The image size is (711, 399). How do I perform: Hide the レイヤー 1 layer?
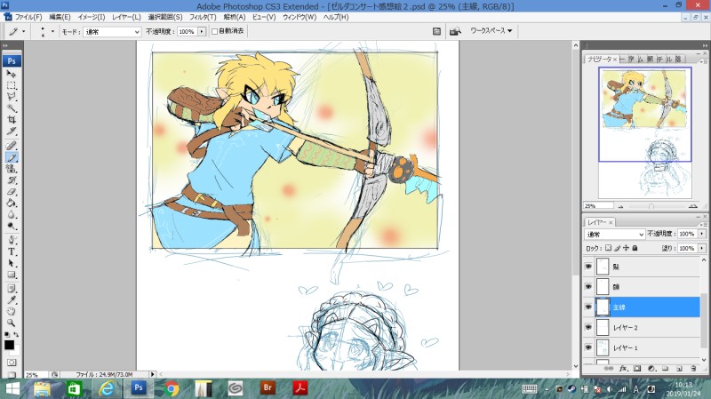[588, 347]
